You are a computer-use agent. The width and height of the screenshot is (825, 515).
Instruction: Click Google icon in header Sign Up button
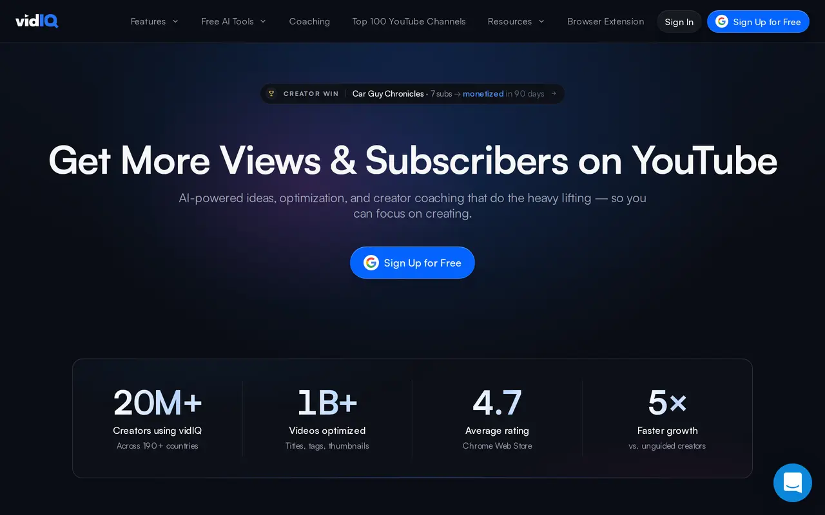722,21
